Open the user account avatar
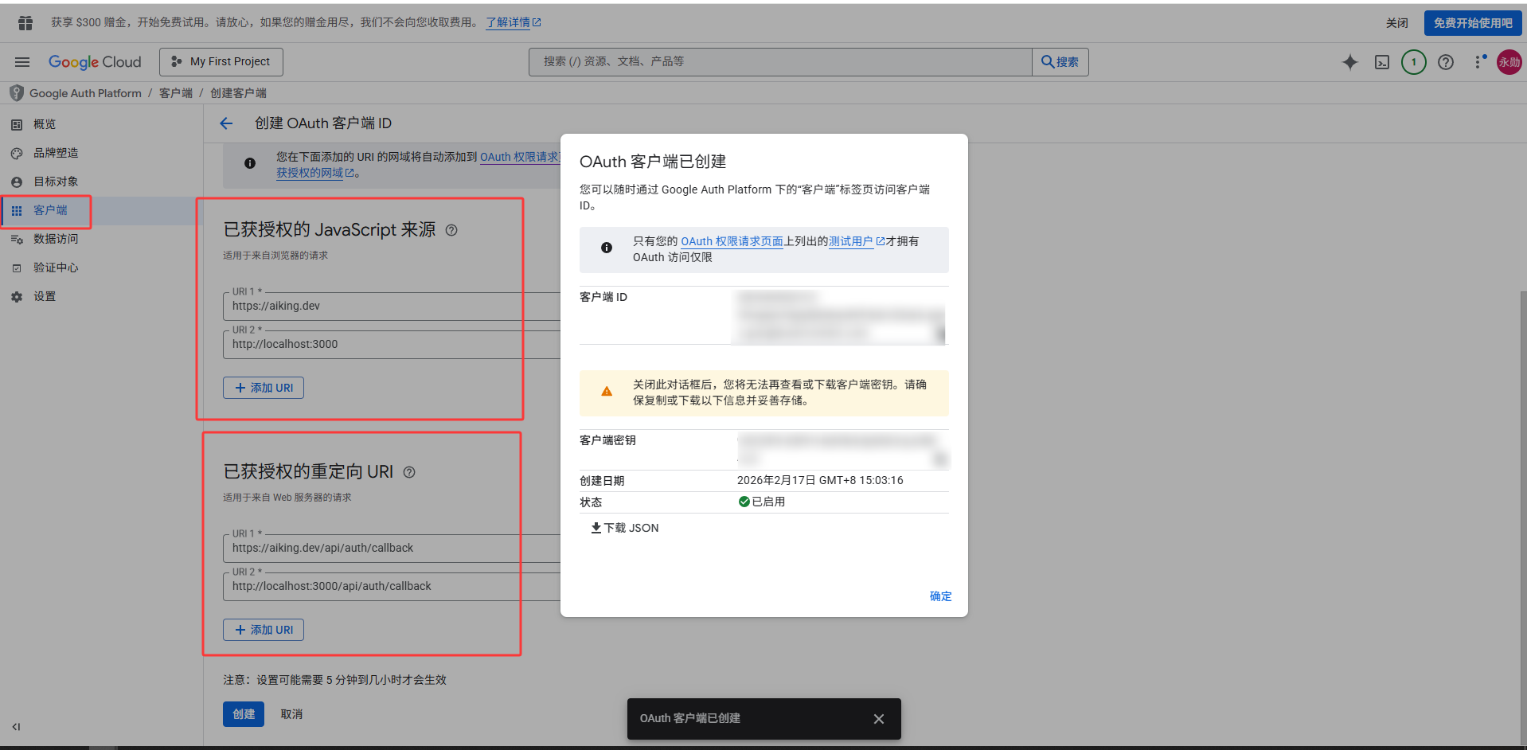Screen dimensions: 1527x750 point(1509,62)
